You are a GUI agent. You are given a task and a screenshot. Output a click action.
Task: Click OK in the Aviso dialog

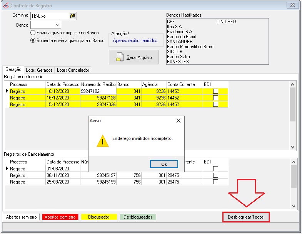[x=164, y=164]
